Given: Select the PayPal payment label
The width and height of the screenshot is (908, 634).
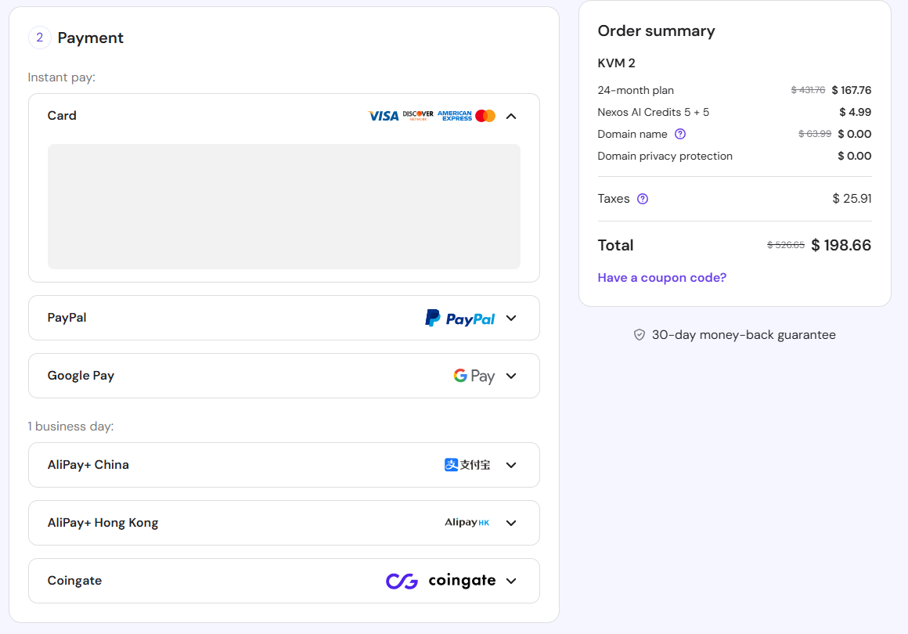Looking at the screenshot, I should point(67,318).
